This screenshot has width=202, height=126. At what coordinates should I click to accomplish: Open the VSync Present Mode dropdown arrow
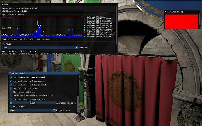[54, 110]
